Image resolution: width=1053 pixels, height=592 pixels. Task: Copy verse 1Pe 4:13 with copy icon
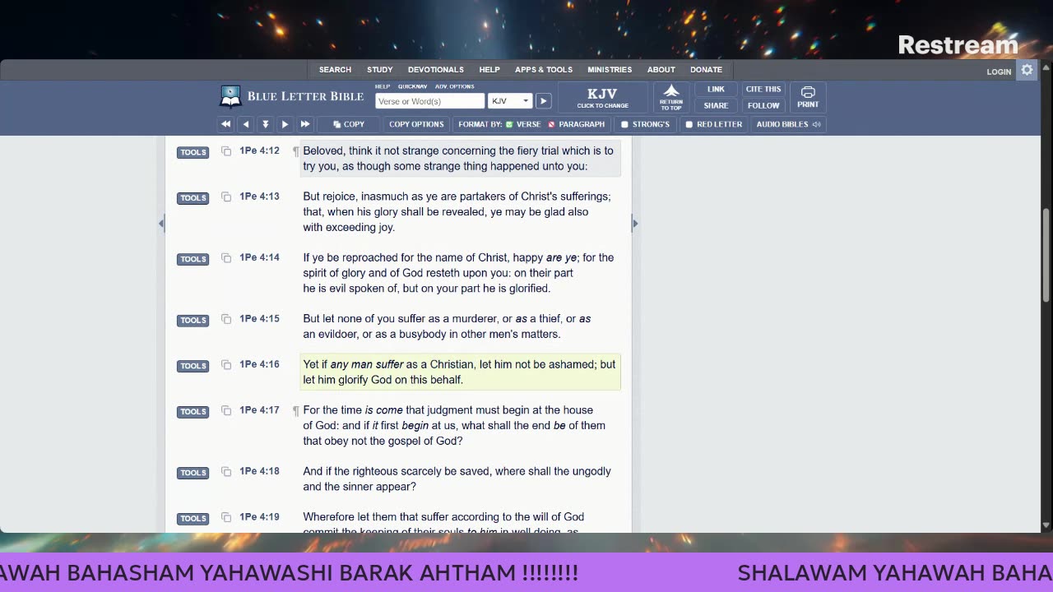pyautogui.click(x=226, y=197)
